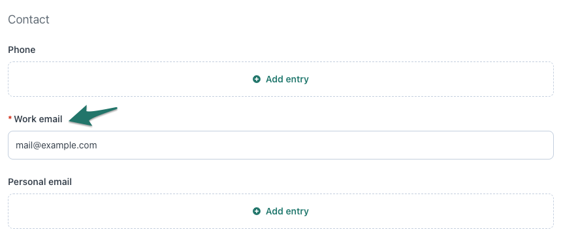Select the Personal email field label
Image resolution: width=561 pixels, height=236 pixels.
(40, 182)
